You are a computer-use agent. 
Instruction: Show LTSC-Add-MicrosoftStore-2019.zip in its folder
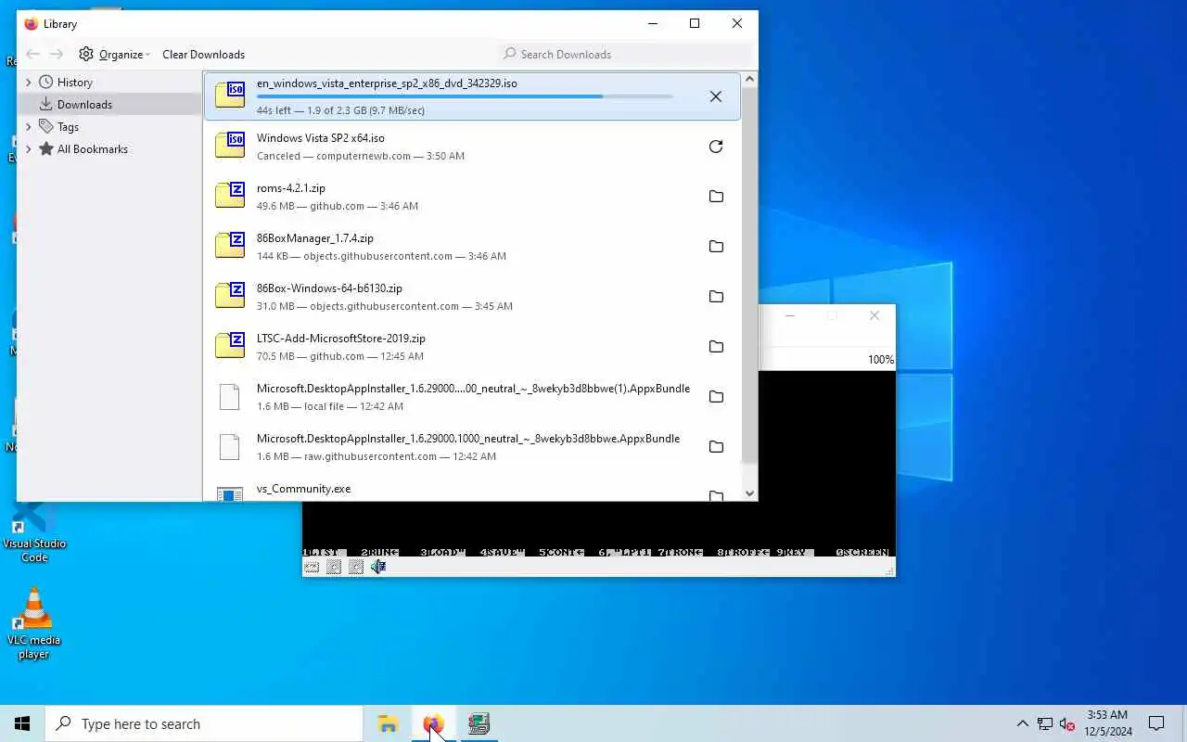pyautogui.click(x=716, y=347)
